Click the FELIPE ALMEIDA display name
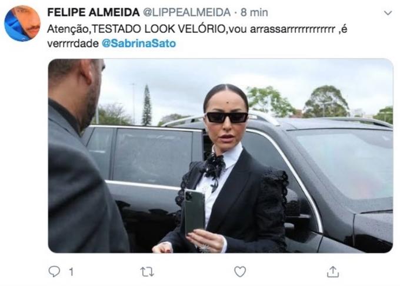Image resolution: width=400 pixels, height=286 pixels. 94,12
